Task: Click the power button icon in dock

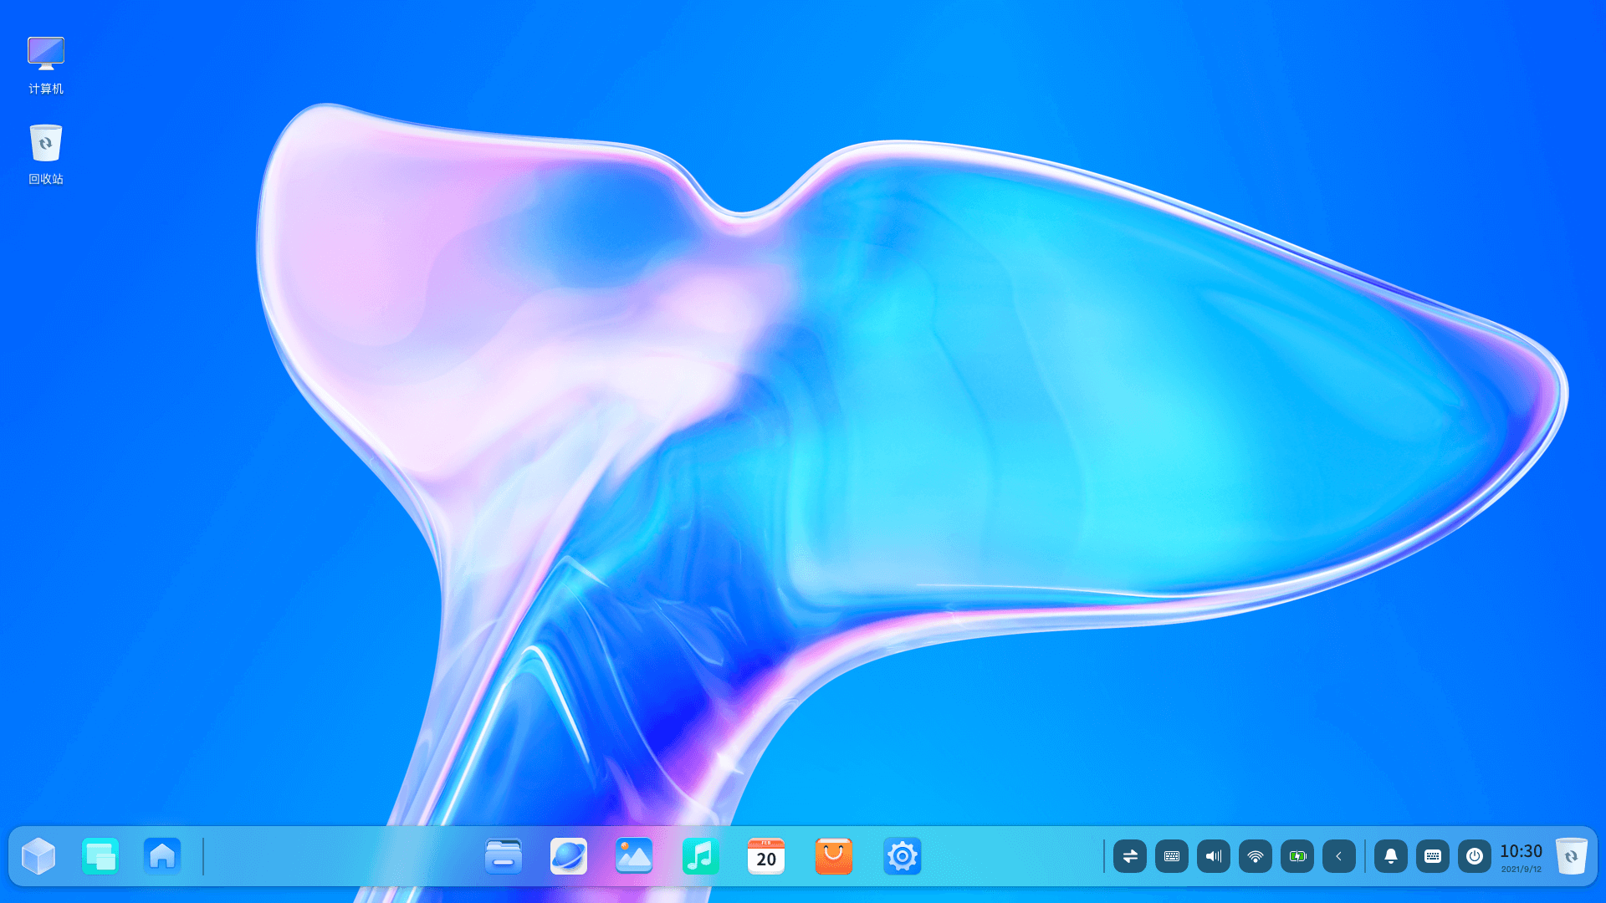Action: click(1475, 856)
